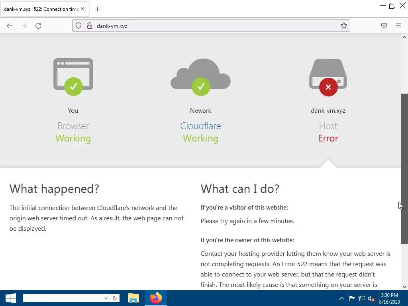Click the network tray icon
408x306 pixels.
362,298
